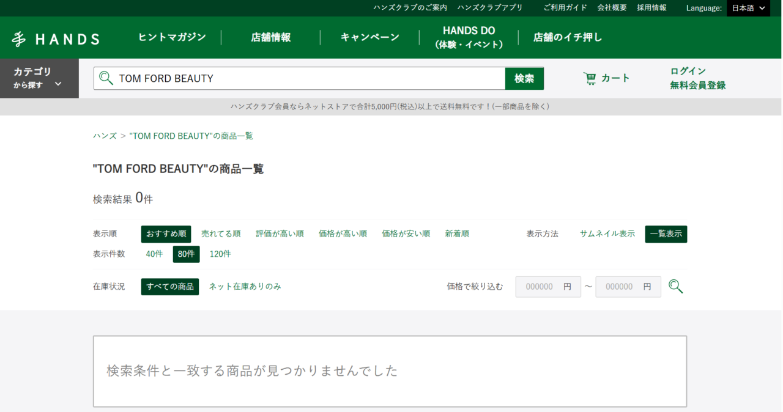Screen dimensions: 783x412
Task: Open 採用情報 link
Action: tap(651, 8)
